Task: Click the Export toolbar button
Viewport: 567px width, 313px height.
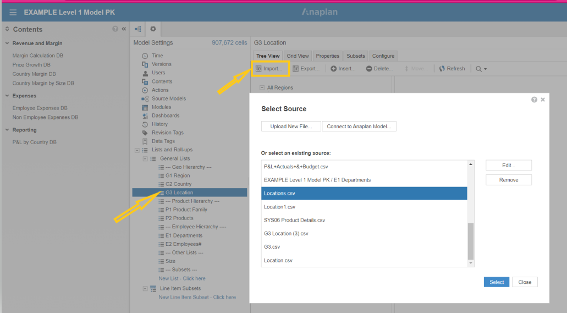Action: [306, 68]
